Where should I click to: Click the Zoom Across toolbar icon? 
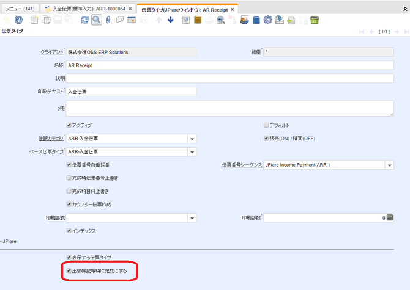(x=221, y=20)
